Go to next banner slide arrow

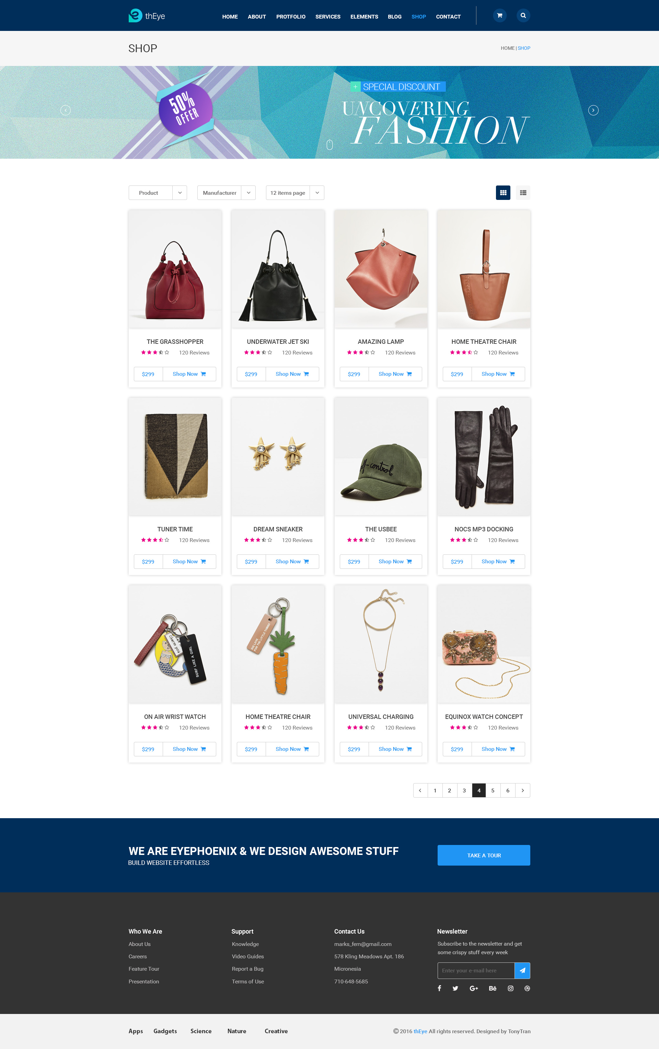(x=593, y=110)
